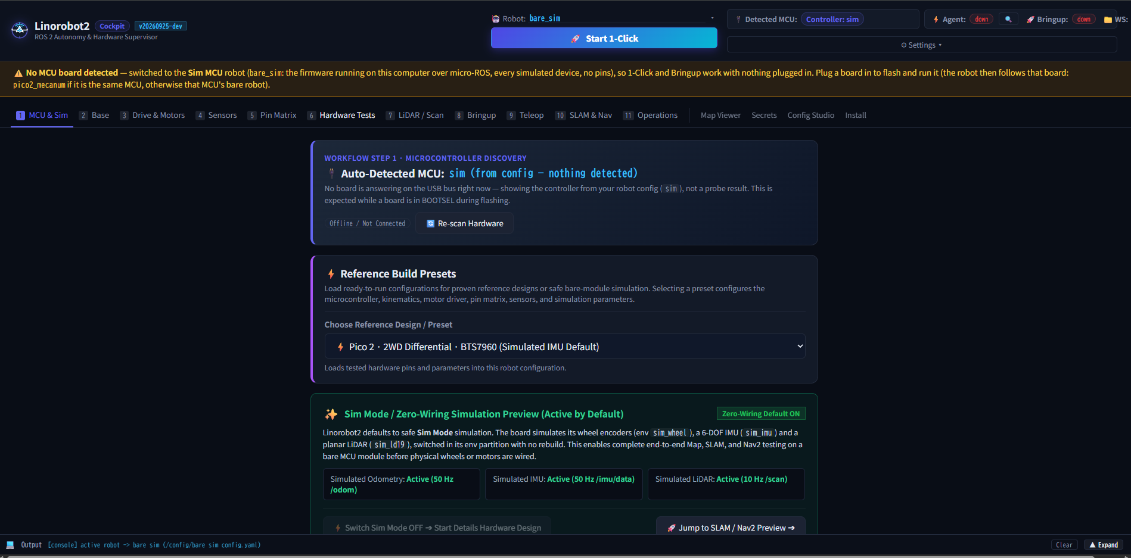Expand the Output console panel

pos(1104,545)
